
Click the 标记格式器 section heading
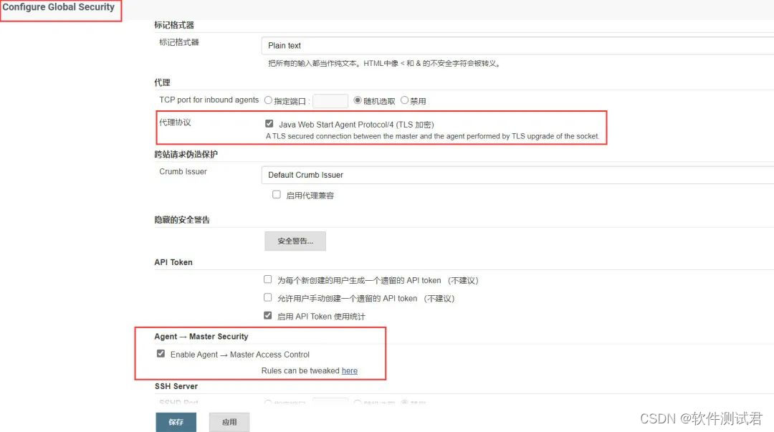[x=174, y=25]
